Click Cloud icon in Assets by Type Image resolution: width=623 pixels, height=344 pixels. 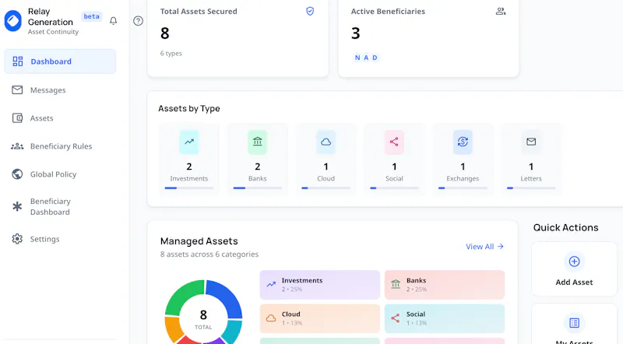(326, 142)
